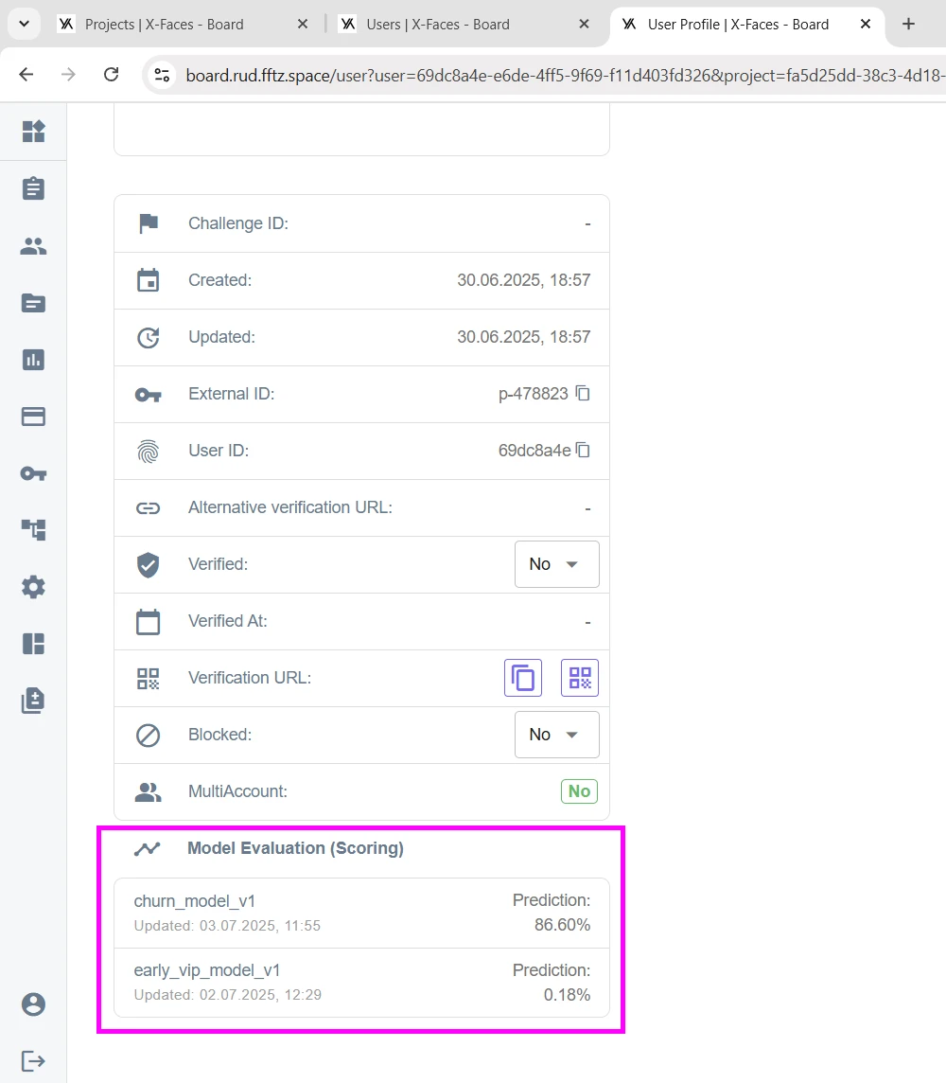Reload the page
946x1083 pixels.
click(111, 75)
